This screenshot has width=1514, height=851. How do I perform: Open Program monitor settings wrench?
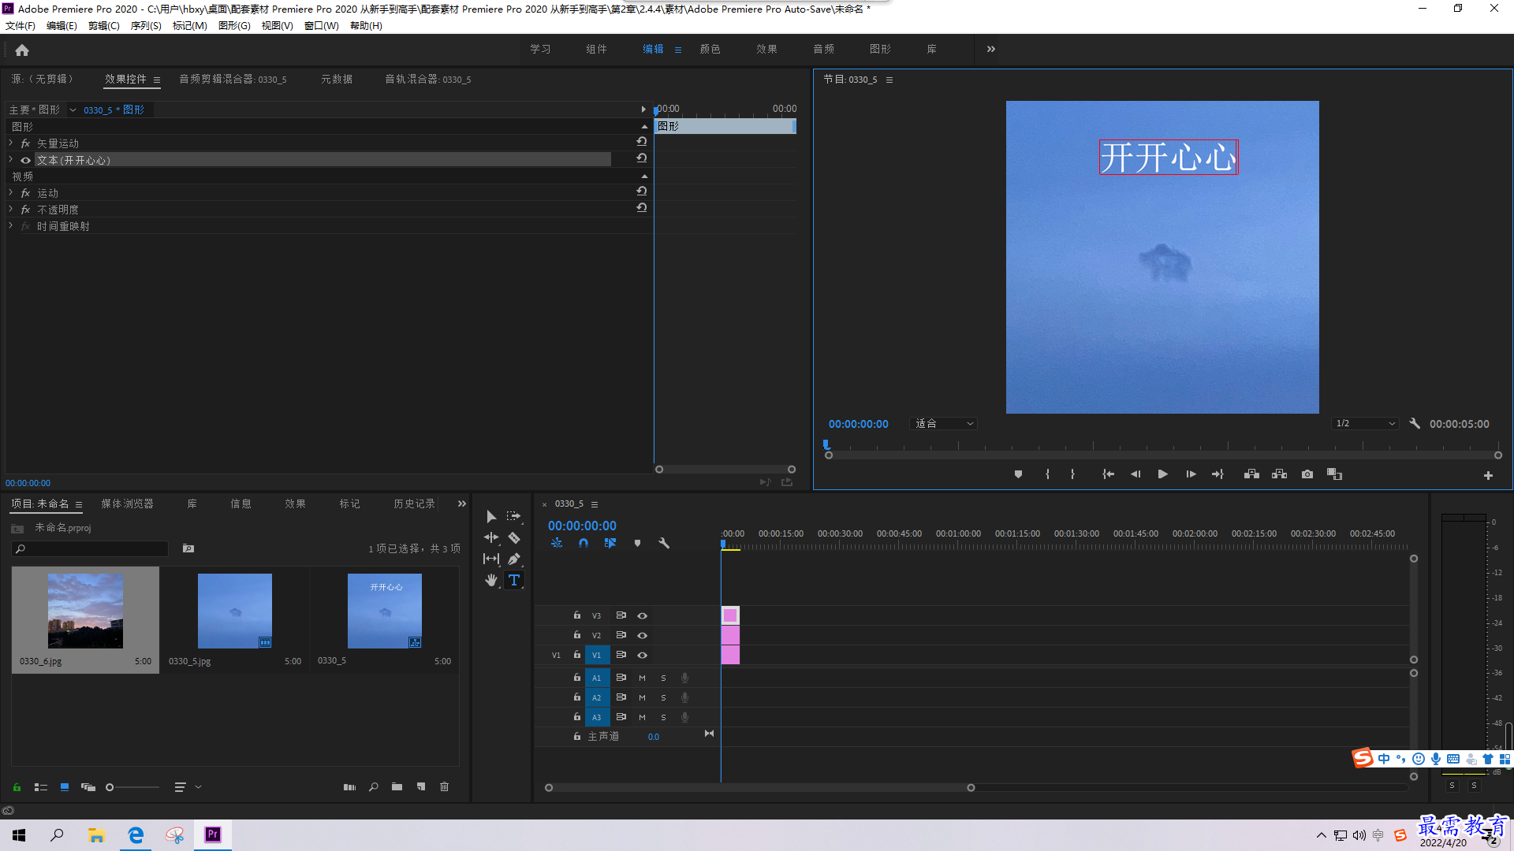click(1415, 424)
